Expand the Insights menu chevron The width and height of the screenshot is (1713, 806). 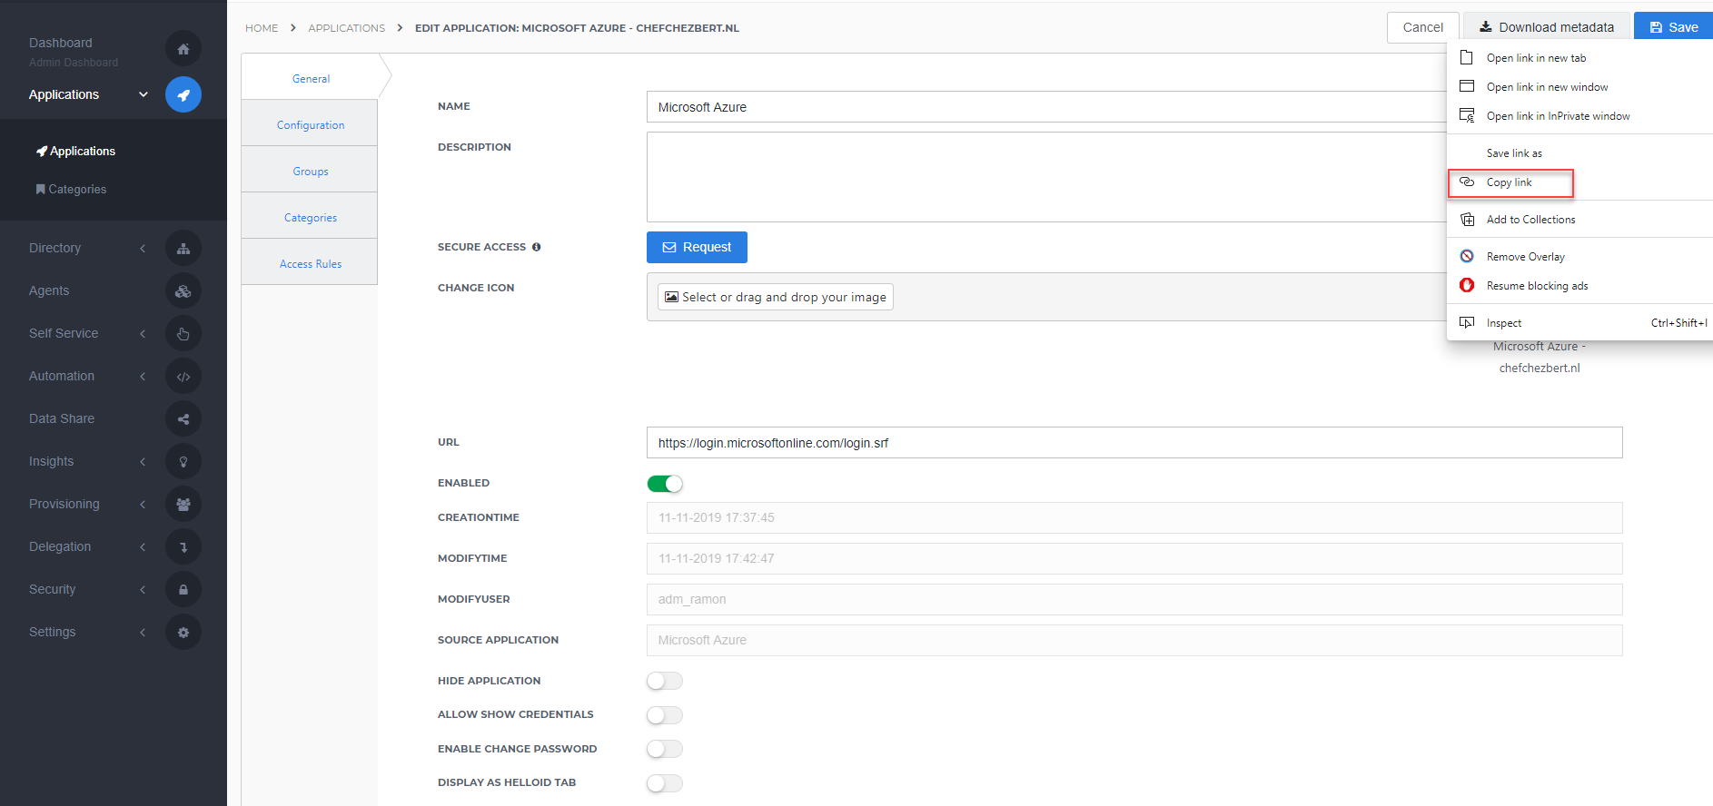143,462
